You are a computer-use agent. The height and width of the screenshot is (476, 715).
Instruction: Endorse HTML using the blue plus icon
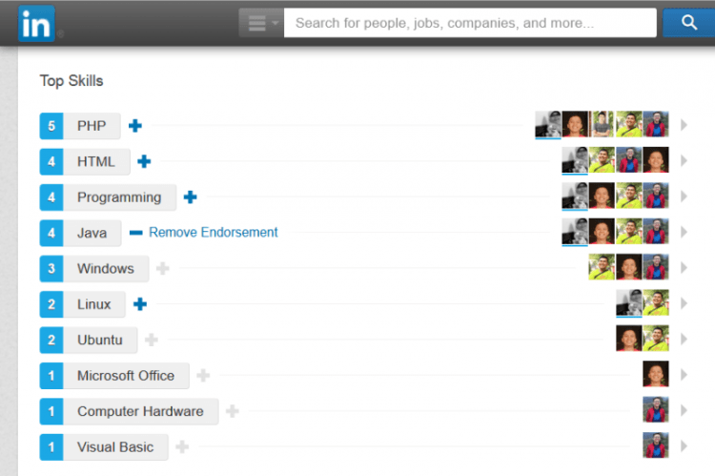pos(144,161)
